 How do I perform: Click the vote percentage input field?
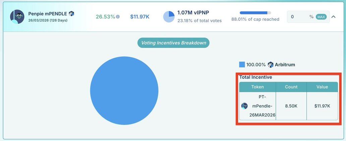click(298, 17)
